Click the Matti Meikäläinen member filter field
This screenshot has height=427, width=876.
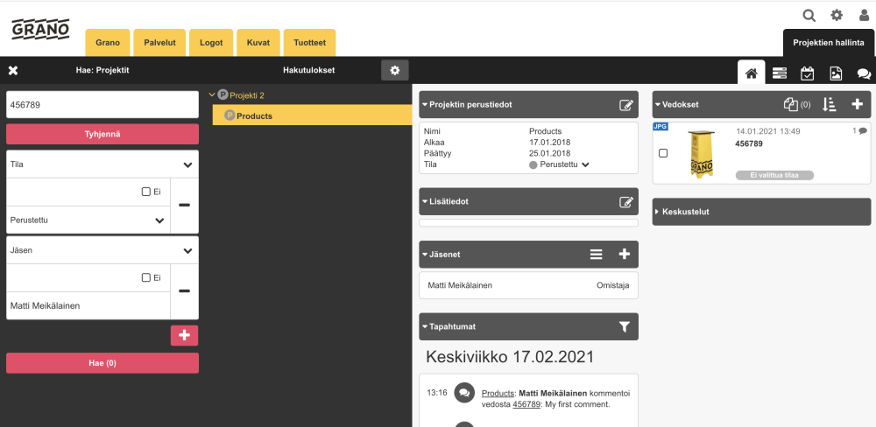(x=88, y=306)
